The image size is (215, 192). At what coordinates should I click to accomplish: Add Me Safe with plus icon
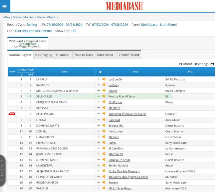pos(99,137)
